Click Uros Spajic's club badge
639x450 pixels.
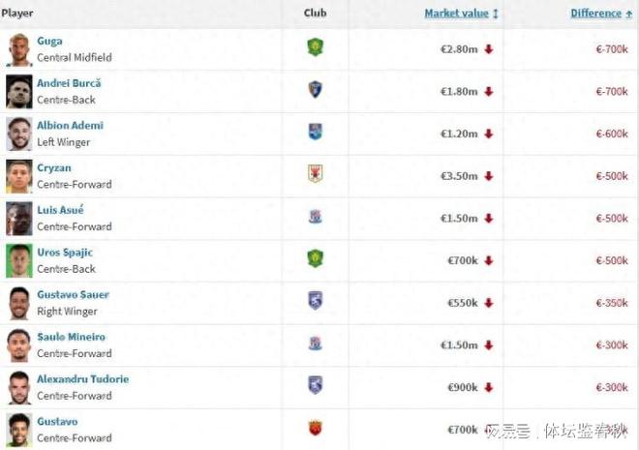(x=315, y=258)
